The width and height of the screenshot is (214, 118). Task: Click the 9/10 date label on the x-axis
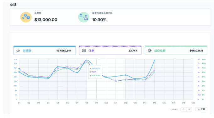106,103
